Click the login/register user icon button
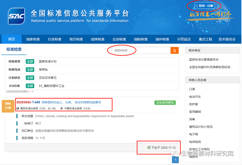 click(x=204, y=6)
